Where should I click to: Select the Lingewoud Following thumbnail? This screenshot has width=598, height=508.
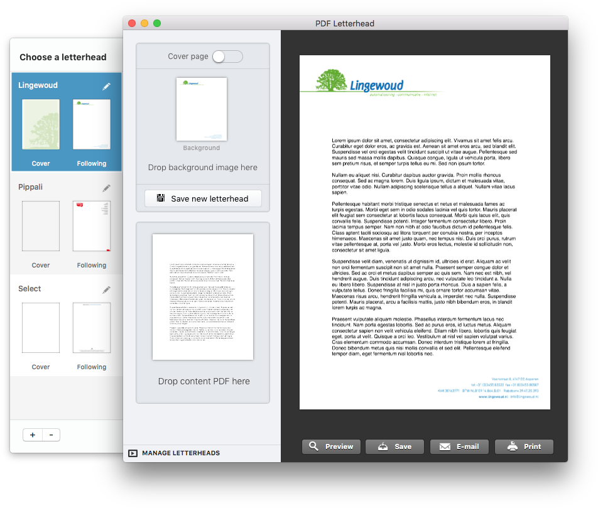[x=91, y=124]
